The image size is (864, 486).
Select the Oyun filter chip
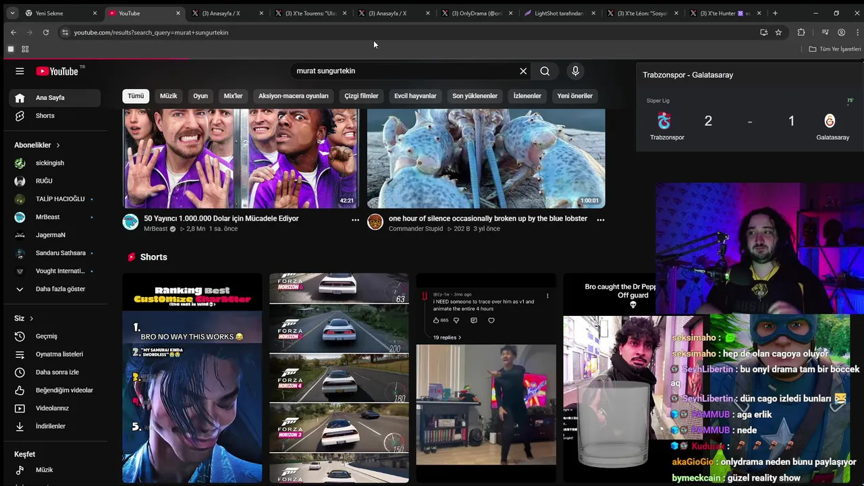(x=200, y=96)
